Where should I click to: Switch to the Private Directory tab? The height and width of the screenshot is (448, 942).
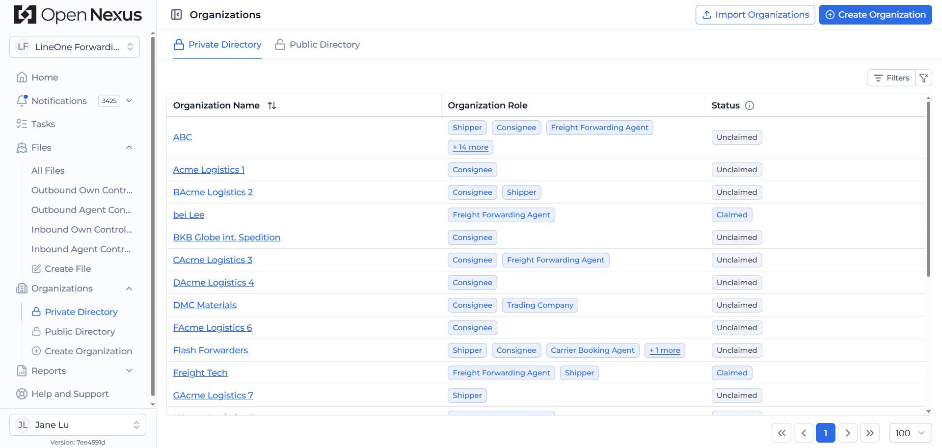[217, 45]
